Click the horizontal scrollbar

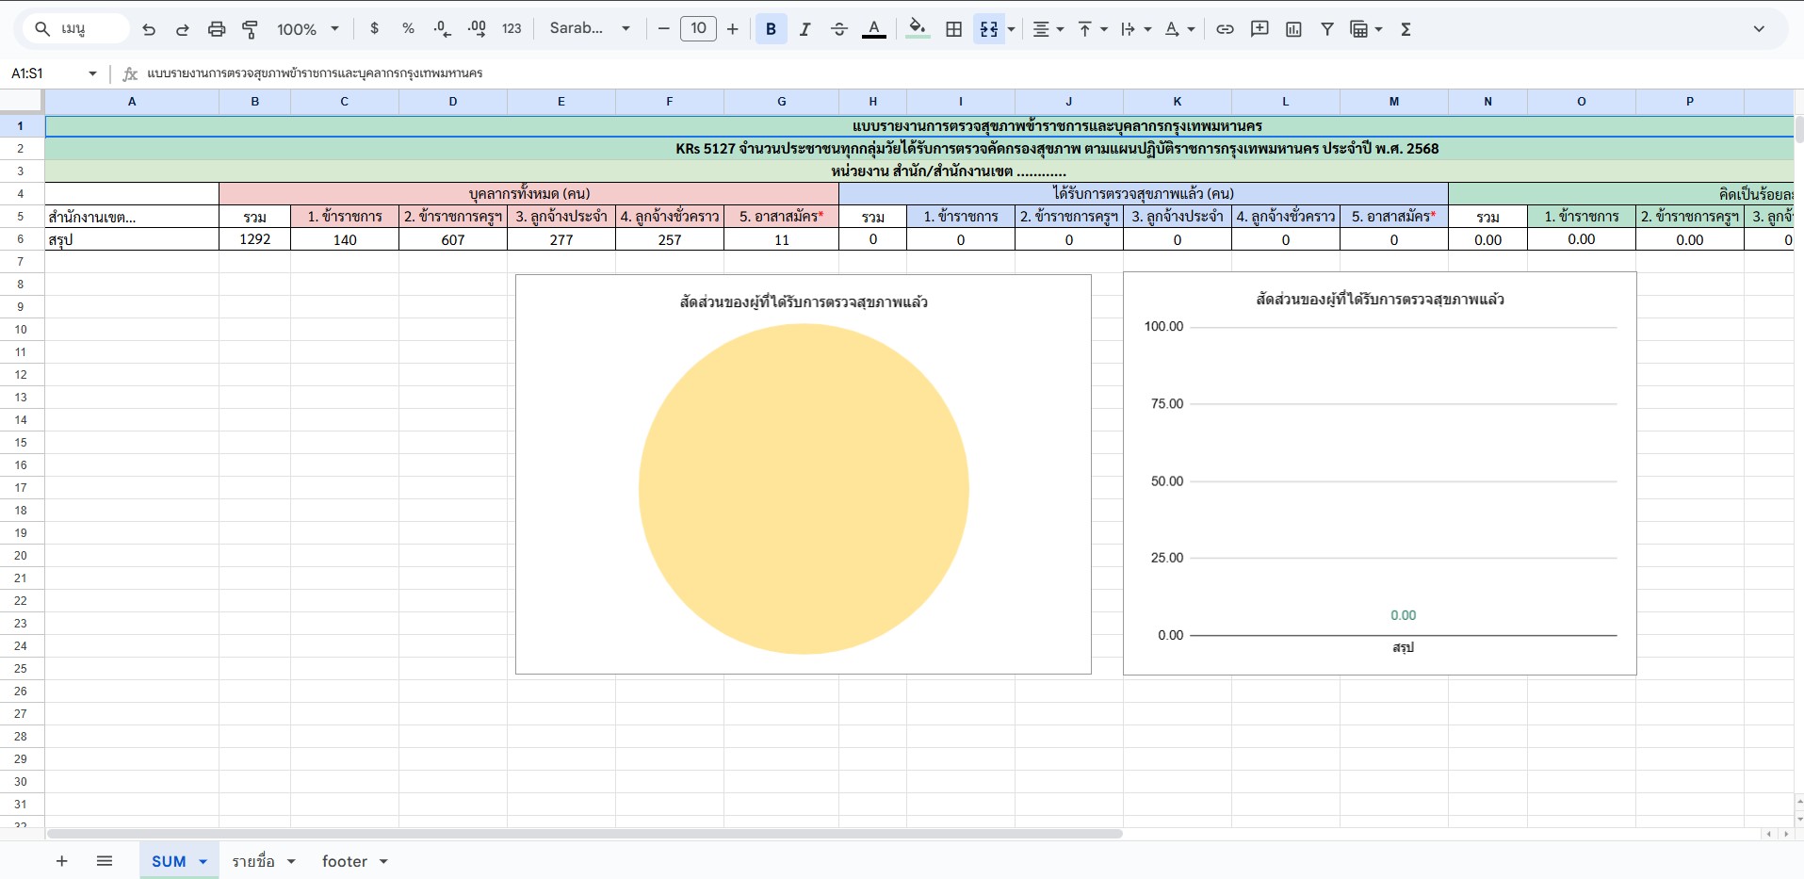[x=584, y=834]
